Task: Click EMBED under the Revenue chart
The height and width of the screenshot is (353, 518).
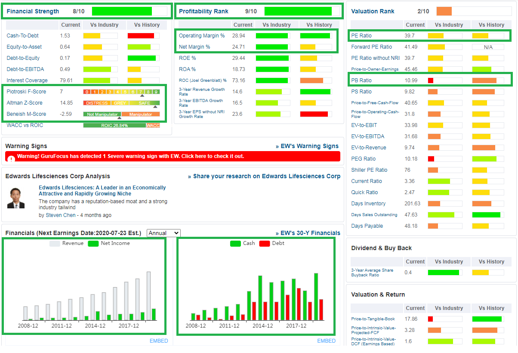Action: coord(159,341)
